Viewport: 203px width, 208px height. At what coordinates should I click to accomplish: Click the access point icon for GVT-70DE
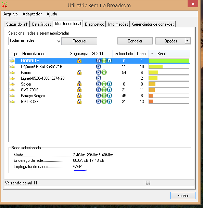tap(12, 90)
